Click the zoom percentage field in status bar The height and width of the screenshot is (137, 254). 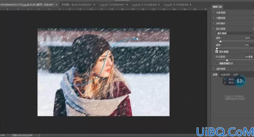click(x=3, y=136)
